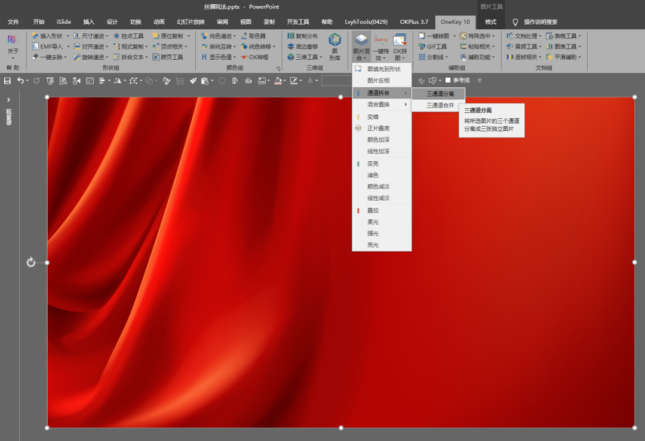
Task: Open the 颜色组 dialog launcher
Action: click(x=278, y=68)
